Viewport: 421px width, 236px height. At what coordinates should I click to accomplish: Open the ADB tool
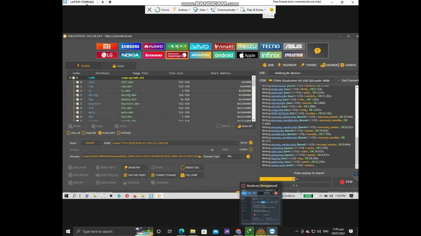268,65
